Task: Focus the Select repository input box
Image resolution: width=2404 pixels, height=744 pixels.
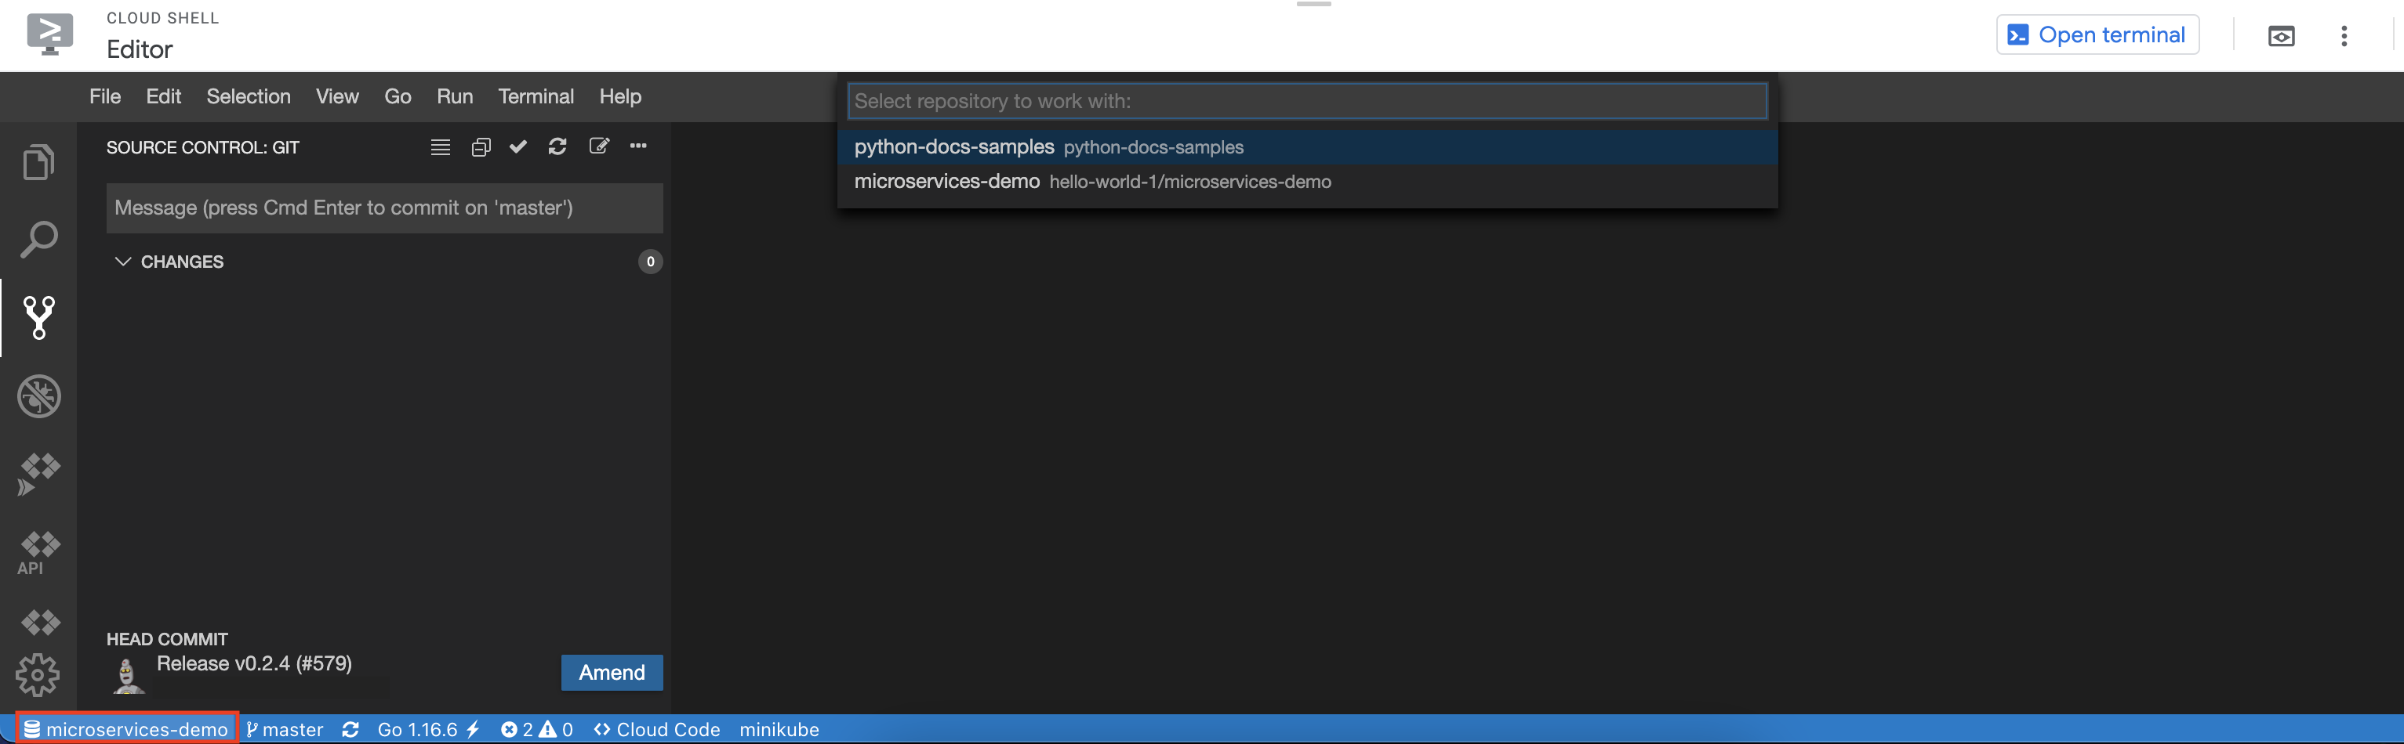Action: tap(1306, 101)
